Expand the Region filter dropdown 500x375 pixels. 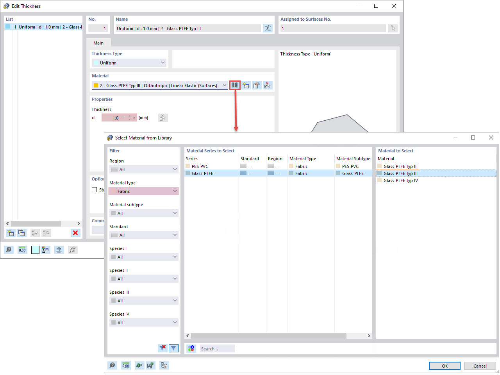pos(144,169)
